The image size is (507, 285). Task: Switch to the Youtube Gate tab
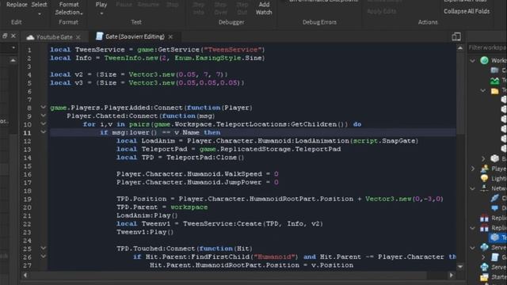[x=55, y=37]
